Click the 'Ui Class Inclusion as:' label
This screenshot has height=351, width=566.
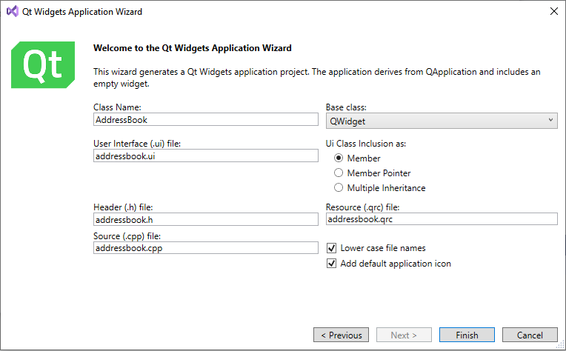[x=366, y=144]
